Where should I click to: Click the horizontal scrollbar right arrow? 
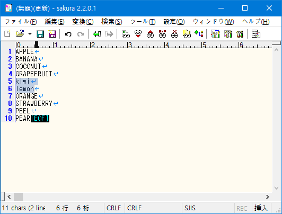268,197
